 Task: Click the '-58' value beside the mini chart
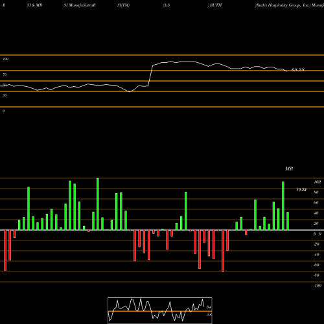click(209, 315)
